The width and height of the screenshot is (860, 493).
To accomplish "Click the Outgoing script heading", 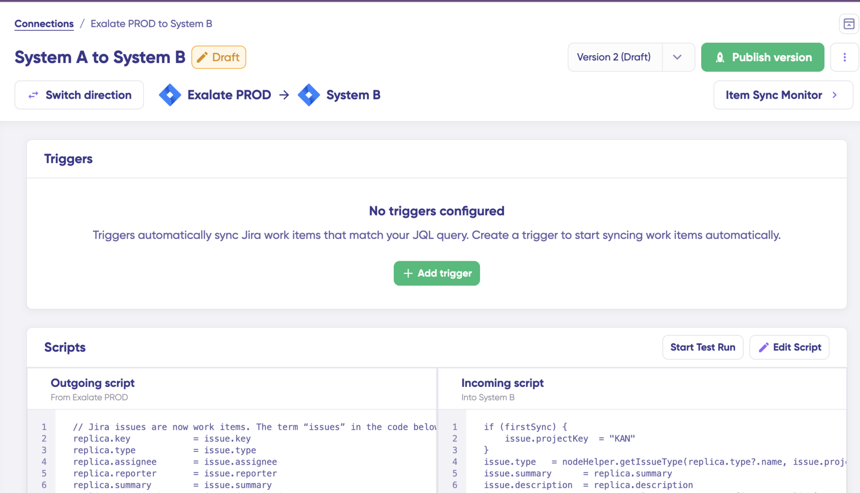I will [x=92, y=383].
